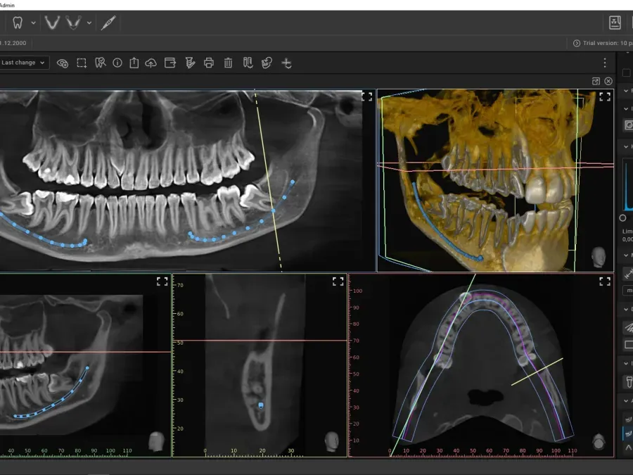This screenshot has height=475, width=633.
Task: Click the head orientation icon in axial view
Action: click(x=599, y=441)
